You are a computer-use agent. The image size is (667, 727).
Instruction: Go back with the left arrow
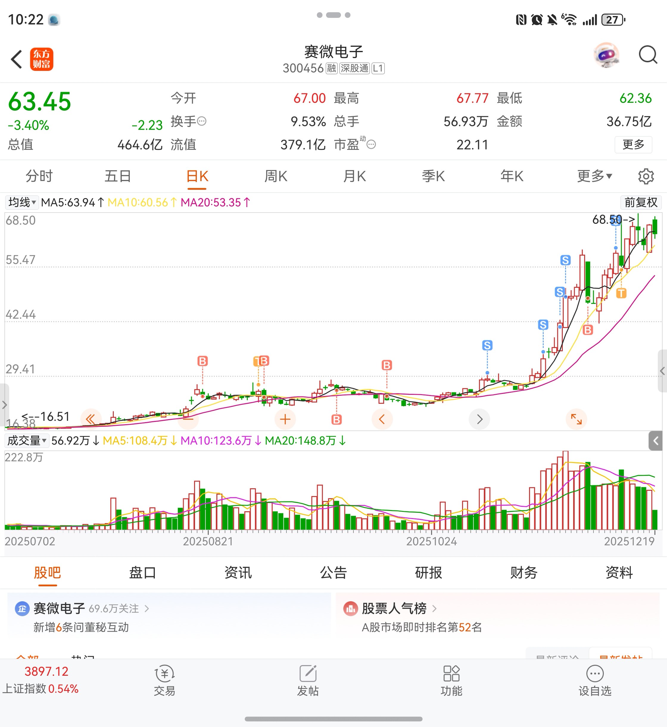point(16,59)
